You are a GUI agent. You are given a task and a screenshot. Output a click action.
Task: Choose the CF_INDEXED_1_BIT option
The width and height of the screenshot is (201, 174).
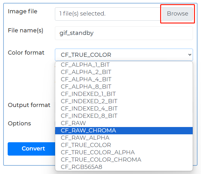click(88, 94)
